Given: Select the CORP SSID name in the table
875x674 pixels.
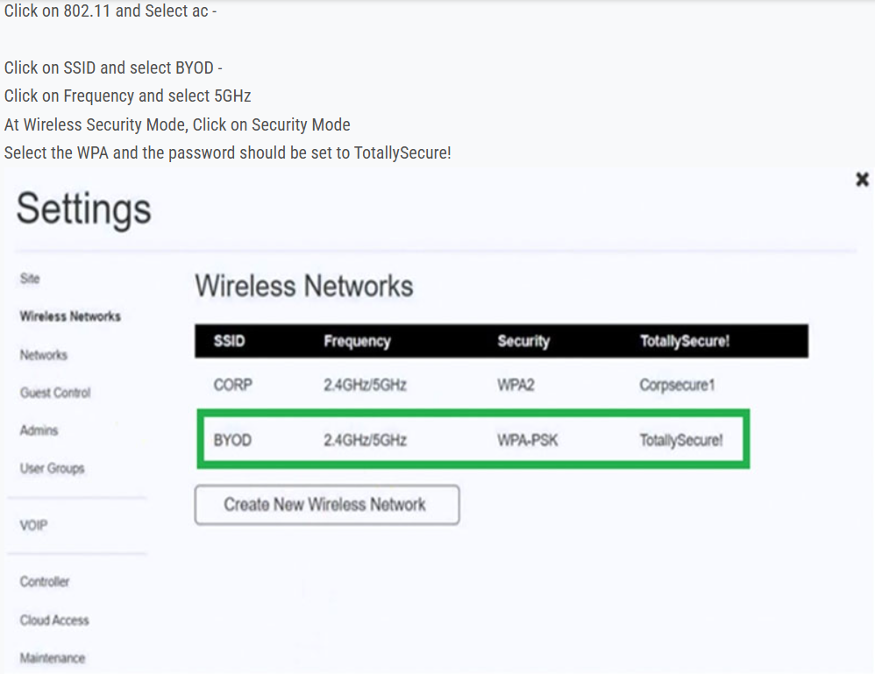Looking at the screenshot, I should click(232, 385).
